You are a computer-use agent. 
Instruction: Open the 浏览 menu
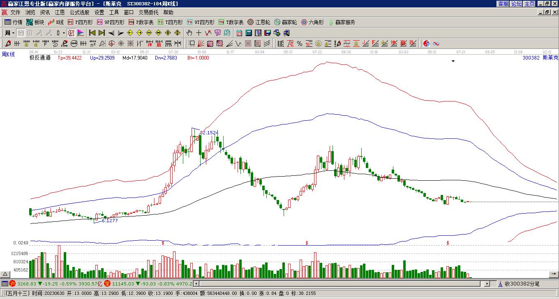30,13
